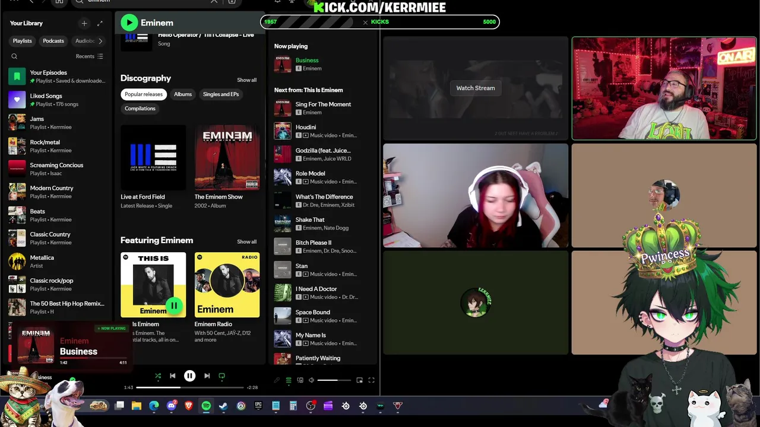
Task: Toggle shuffle mode
Action: coord(158,375)
